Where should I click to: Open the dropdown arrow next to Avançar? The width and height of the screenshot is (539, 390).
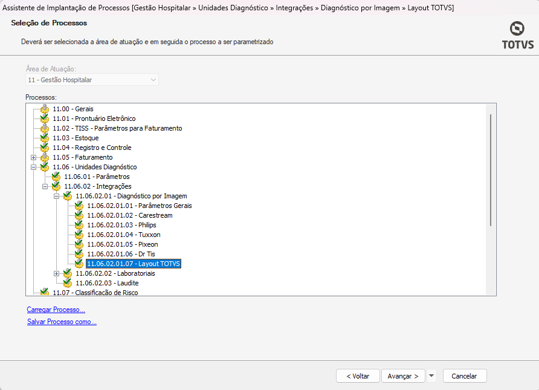[x=431, y=376]
